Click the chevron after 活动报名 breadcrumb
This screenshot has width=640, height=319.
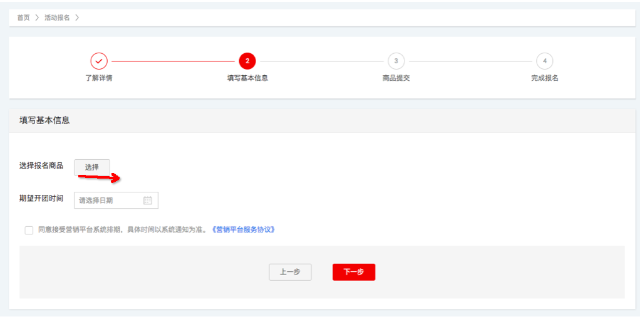pyautogui.click(x=77, y=18)
